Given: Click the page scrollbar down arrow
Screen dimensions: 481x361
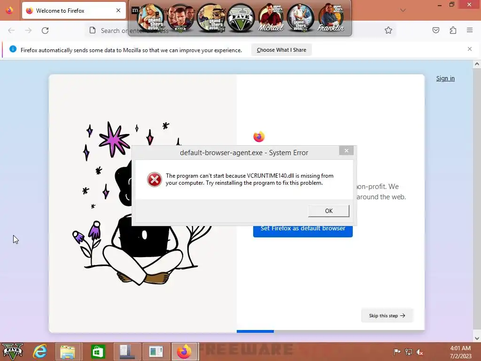Looking at the screenshot, I should click(477, 338).
